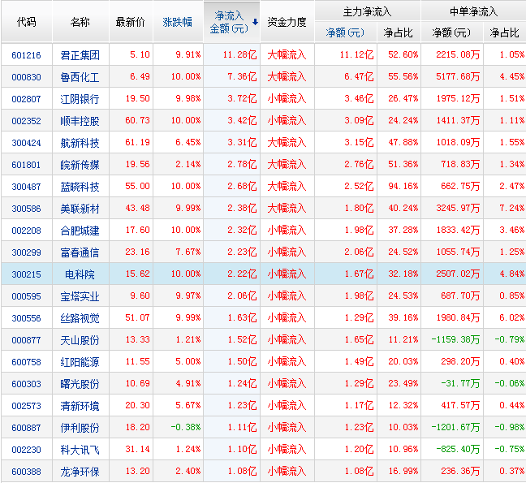This screenshot has height=483, width=526.
Task: Open stock name 富春通信
Action: [80, 252]
